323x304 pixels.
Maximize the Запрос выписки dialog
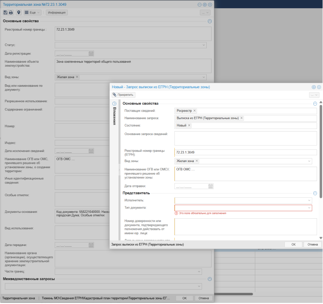tap(314, 87)
